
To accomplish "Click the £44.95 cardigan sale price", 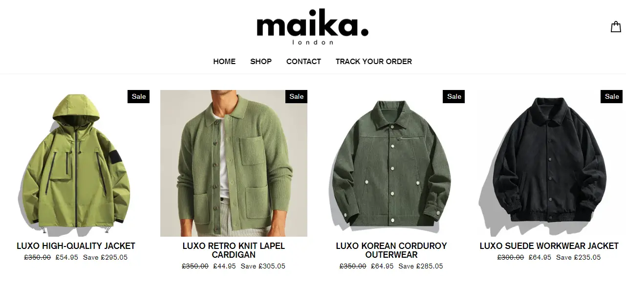I will (225, 267).
